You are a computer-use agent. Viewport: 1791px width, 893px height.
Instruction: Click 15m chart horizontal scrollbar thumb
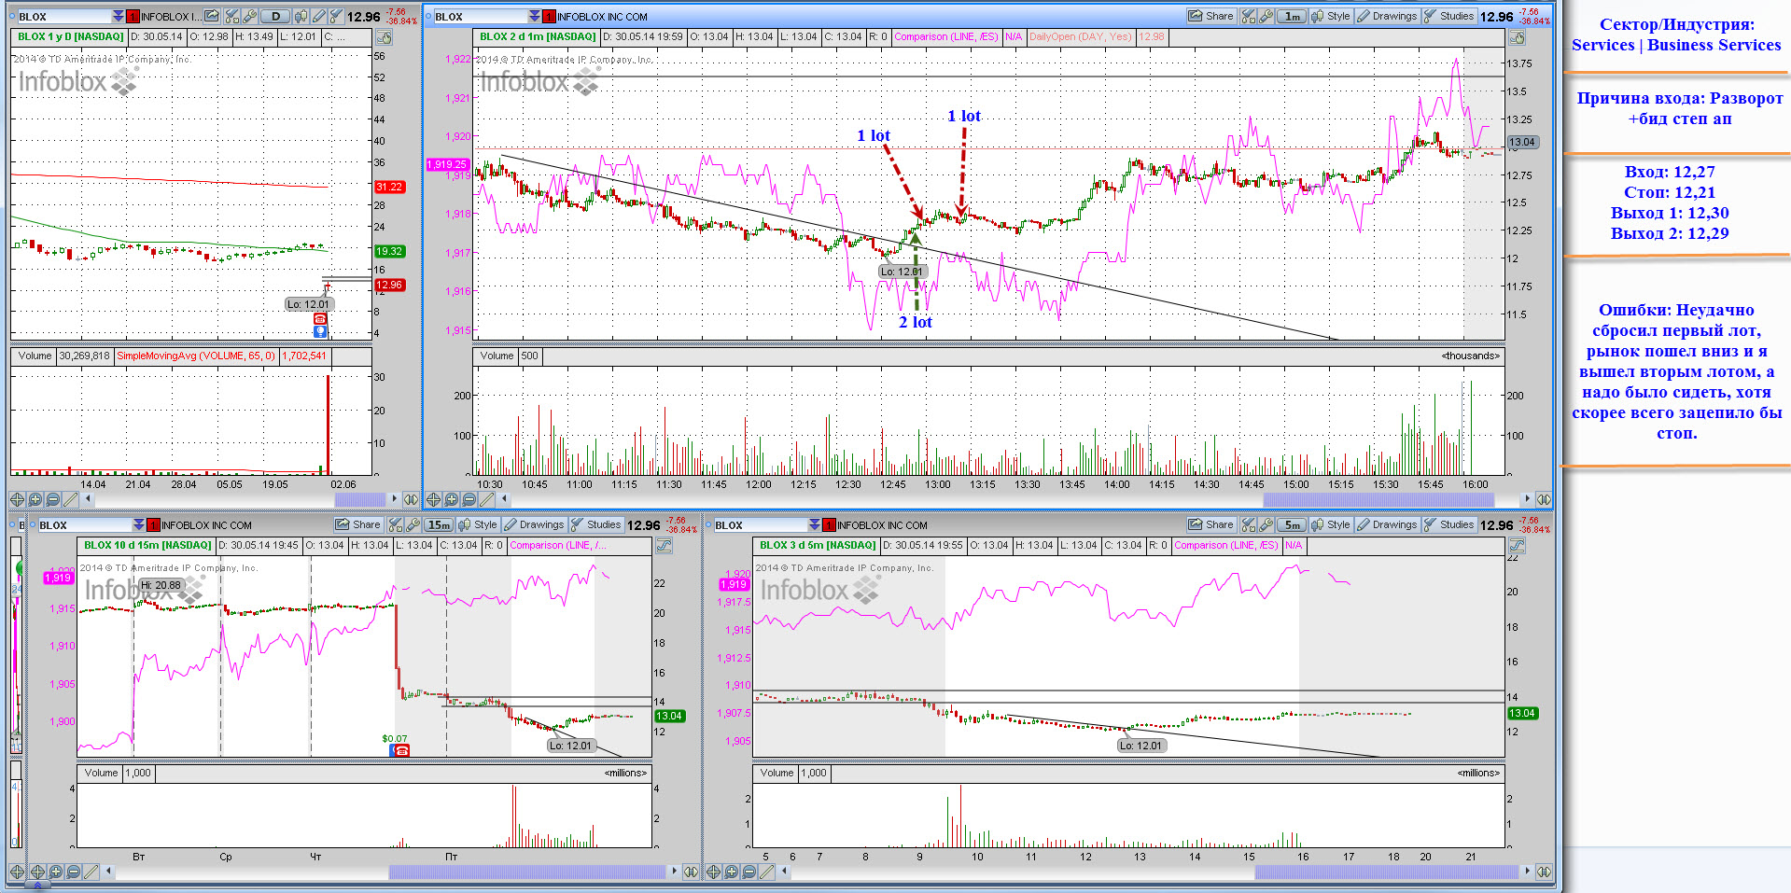click(528, 872)
